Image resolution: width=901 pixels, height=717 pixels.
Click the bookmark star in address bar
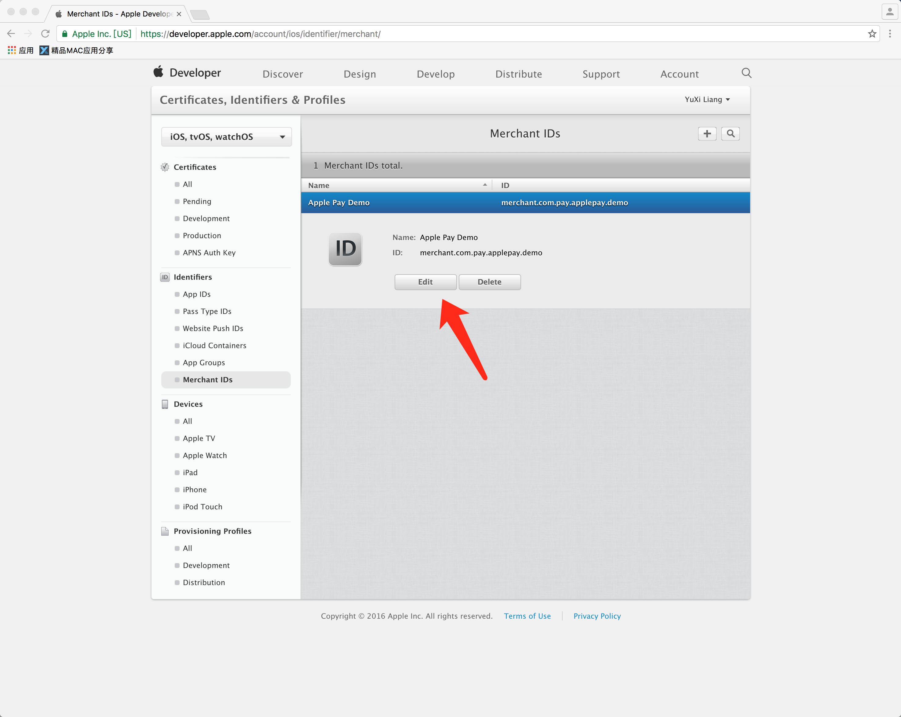872,34
